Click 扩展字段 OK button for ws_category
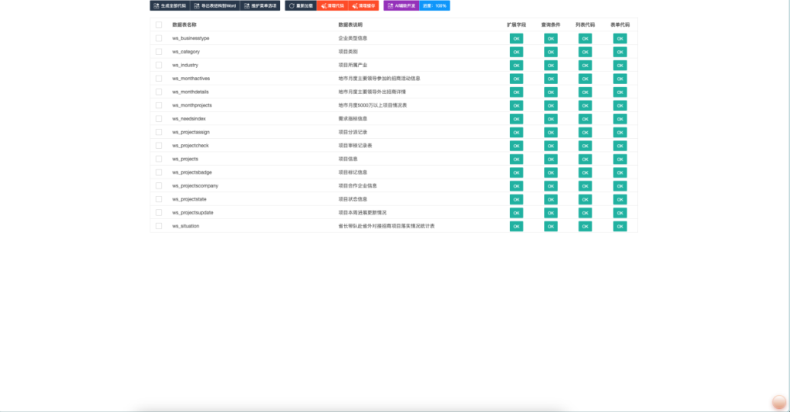This screenshot has height=412, width=790. 516,52
